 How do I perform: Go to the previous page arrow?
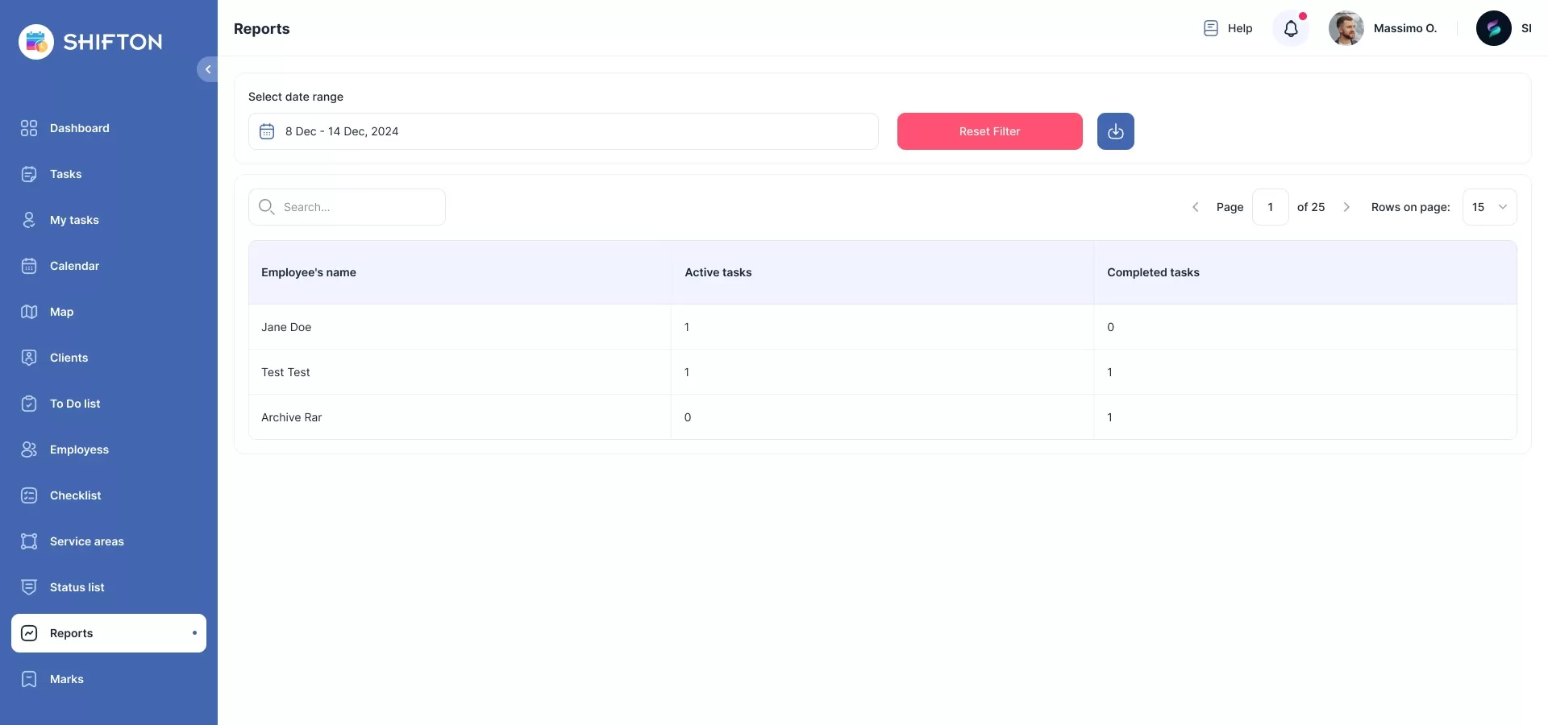tap(1195, 207)
